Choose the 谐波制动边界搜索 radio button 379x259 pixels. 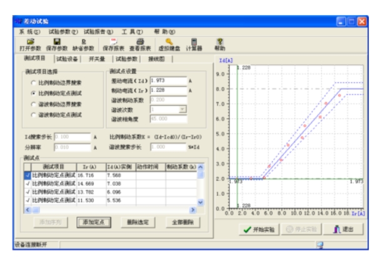click(x=33, y=104)
